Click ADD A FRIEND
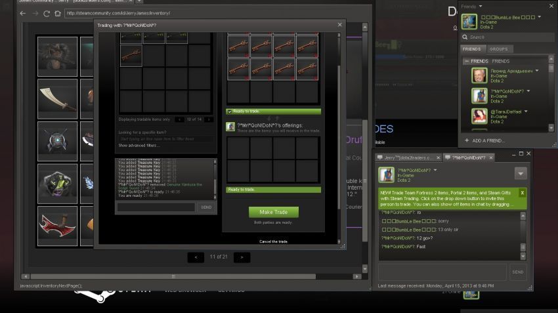 click(x=484, y=140)
